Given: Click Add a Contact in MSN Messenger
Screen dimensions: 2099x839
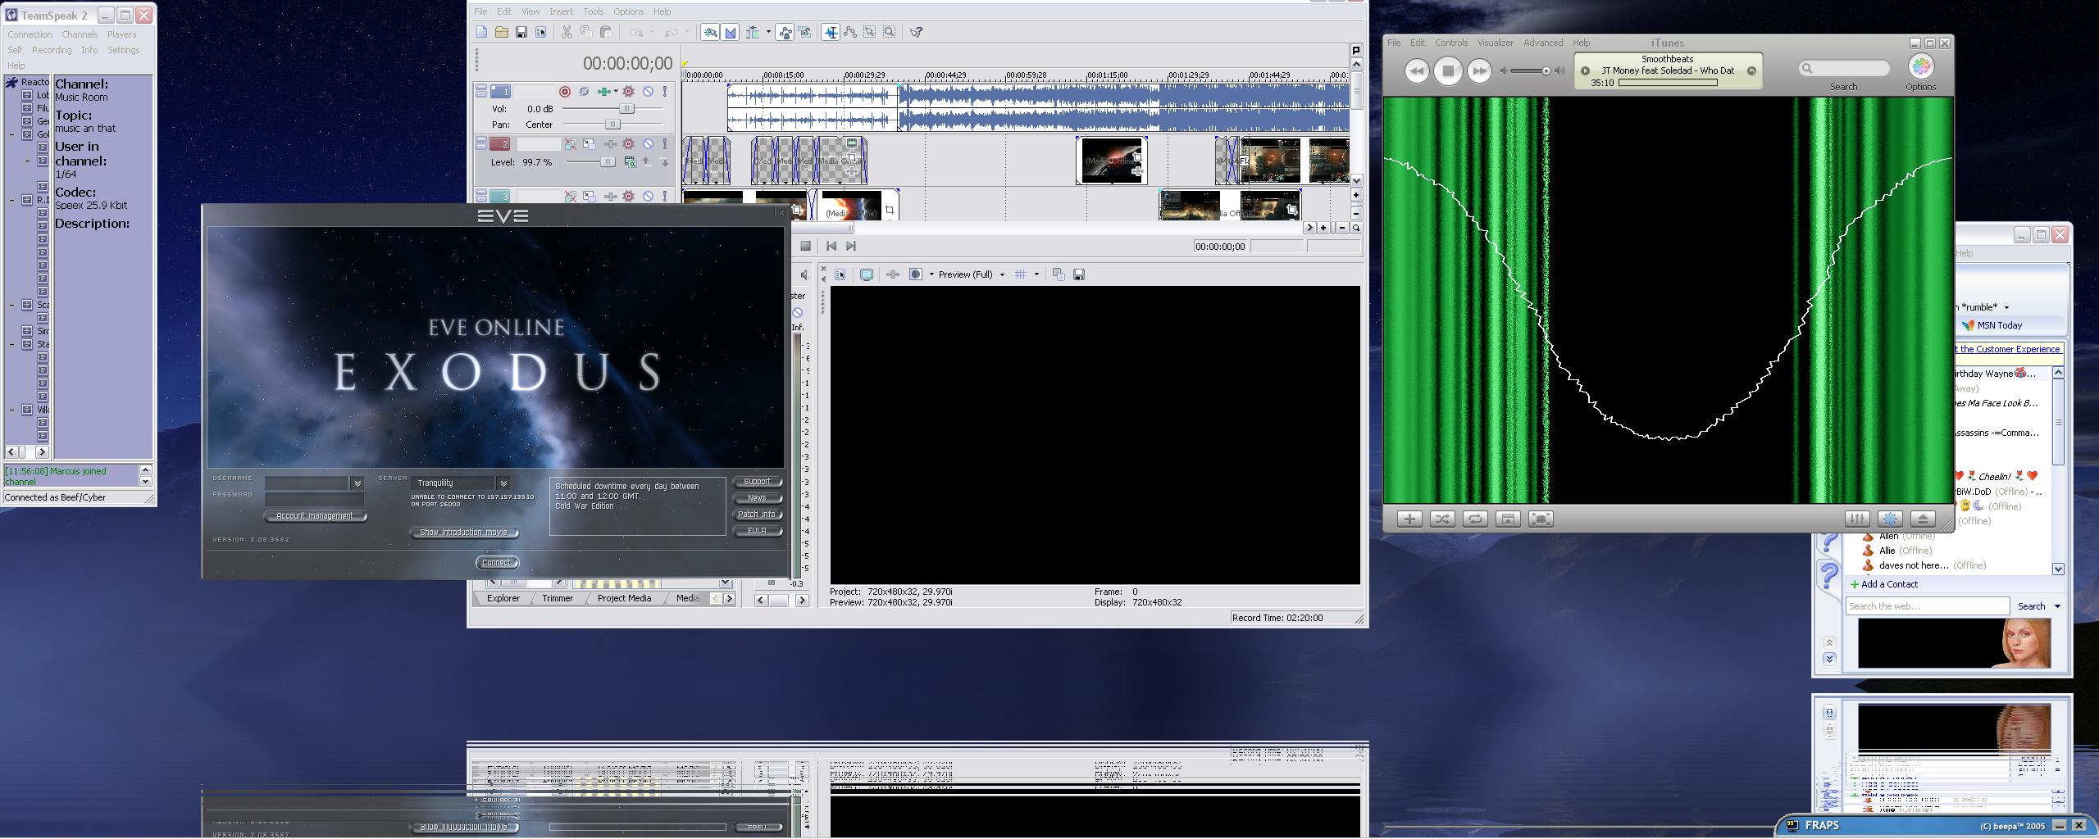Looking at the screenshot, I should (1888, 584).
